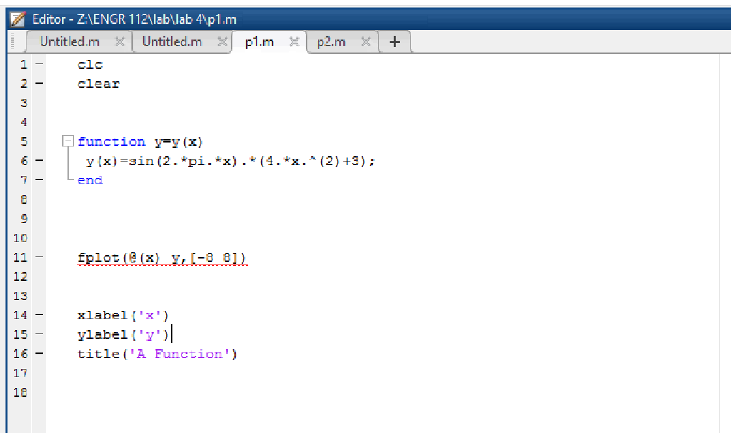Toggle a breakpoint beside line 1

tap(38, 64)
